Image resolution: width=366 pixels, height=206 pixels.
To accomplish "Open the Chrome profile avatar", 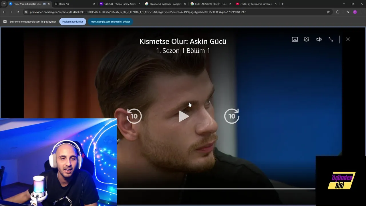I will point(355,12).
